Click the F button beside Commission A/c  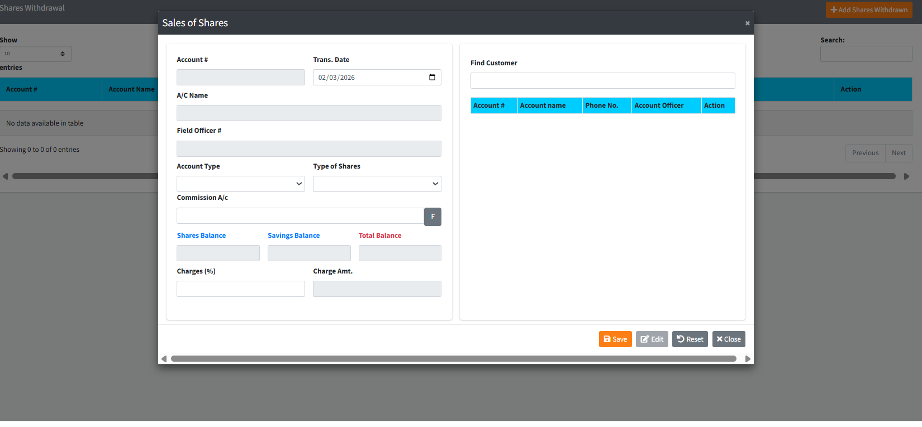tap(433, 217)
